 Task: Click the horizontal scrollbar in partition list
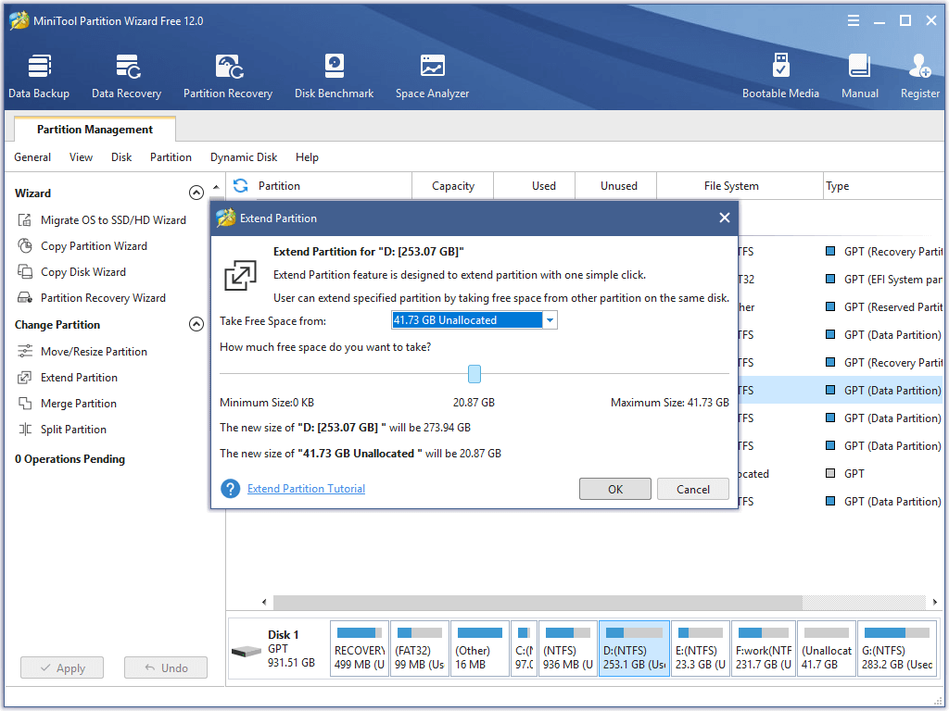(538, 602)
